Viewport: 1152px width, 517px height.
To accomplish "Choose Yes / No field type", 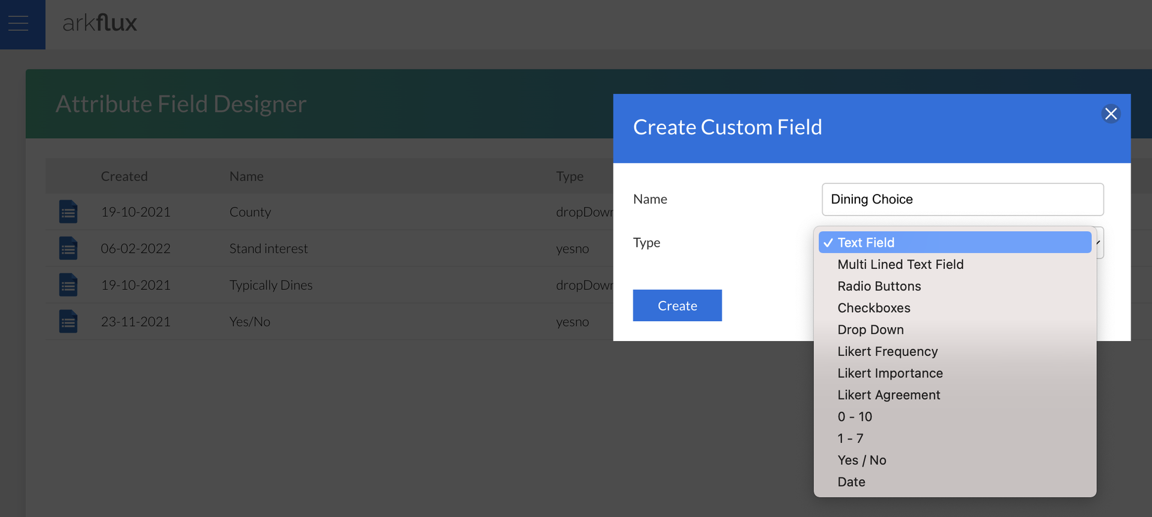I will point(861,461).
